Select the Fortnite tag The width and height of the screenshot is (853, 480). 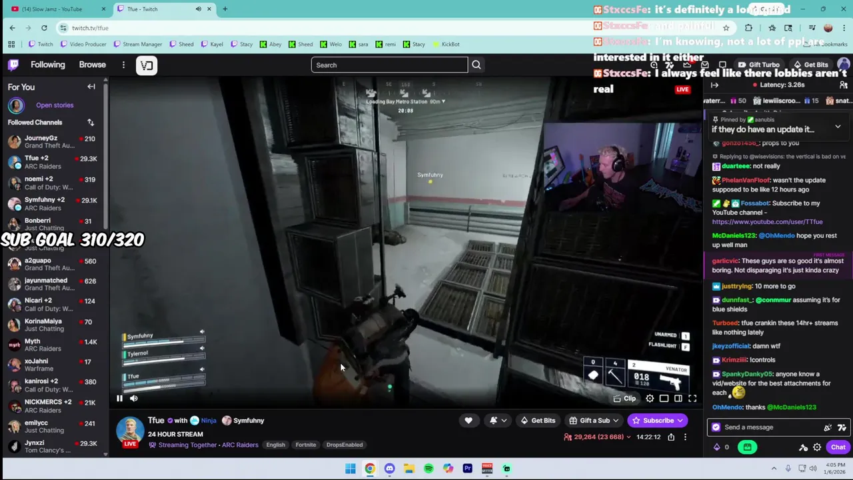[x=306, y=445]
